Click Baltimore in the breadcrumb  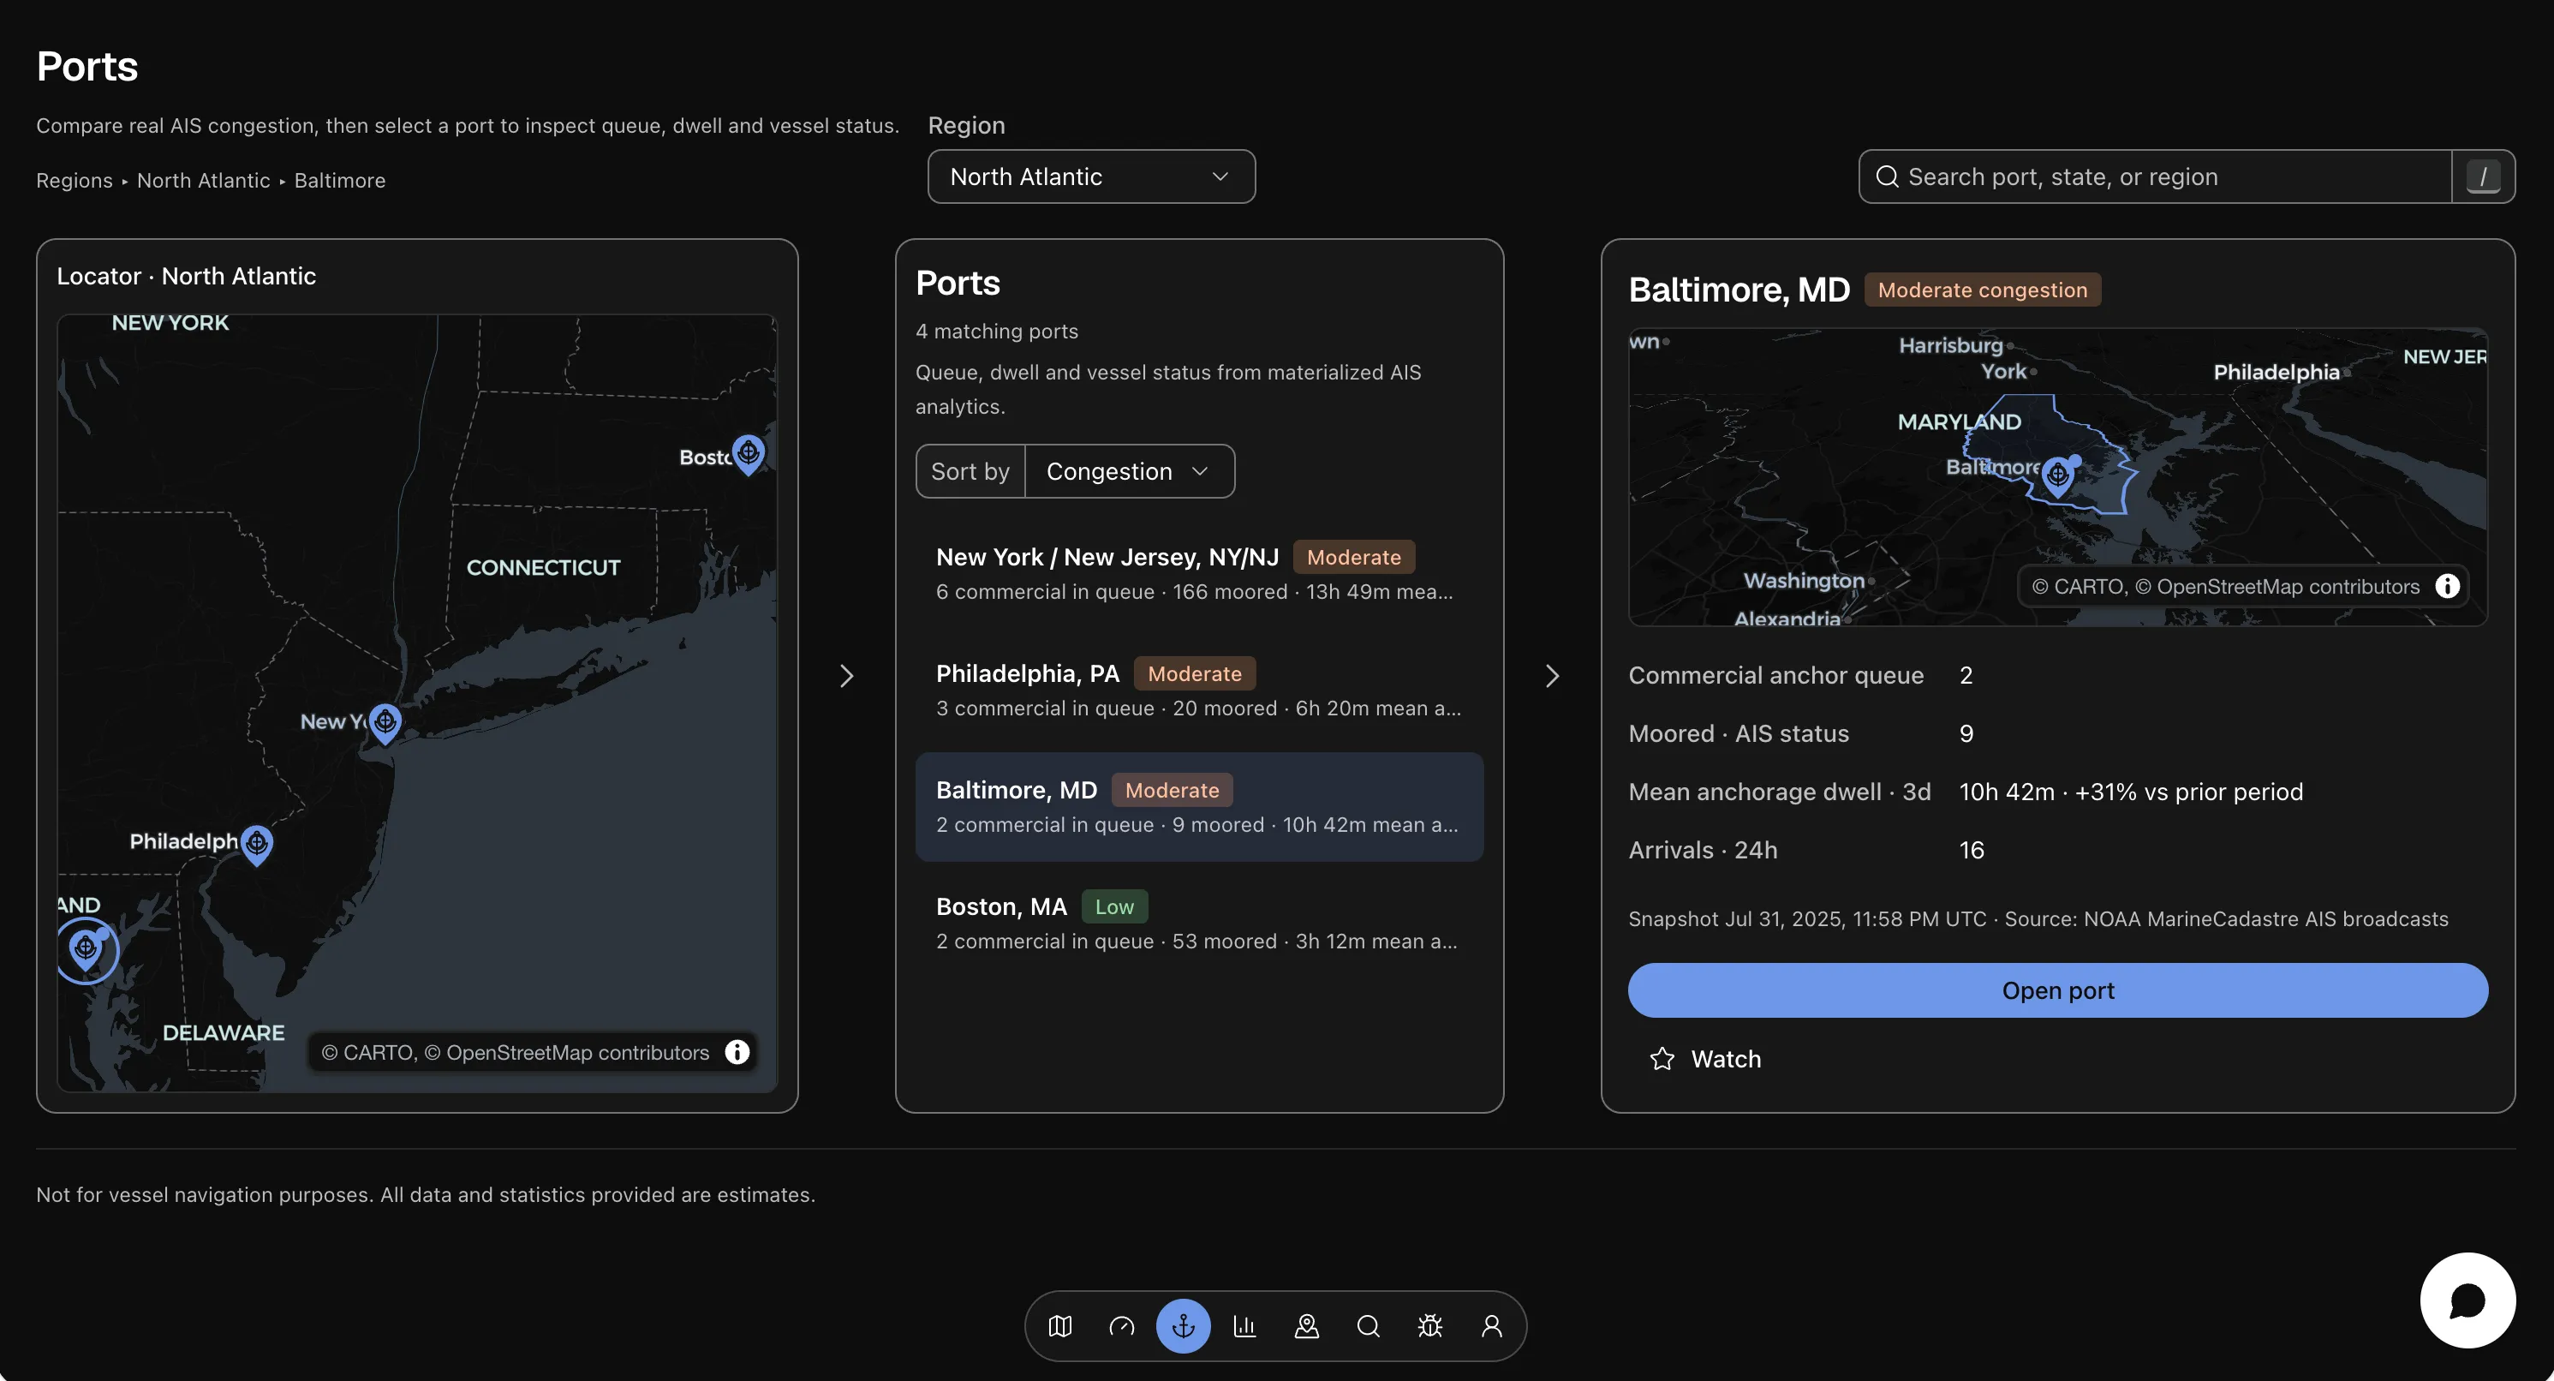click(340, 181)
